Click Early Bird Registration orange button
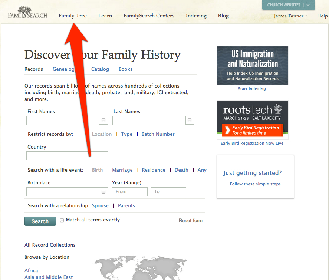 tap(253, 130)
